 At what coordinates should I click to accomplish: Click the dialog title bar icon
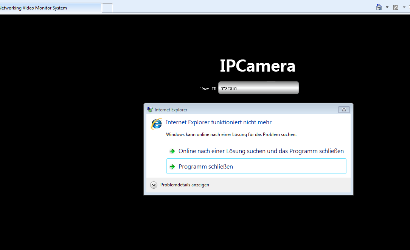coord(150,110)
